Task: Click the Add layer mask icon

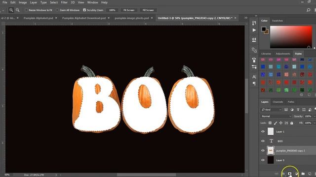Action: pos(290,174)
